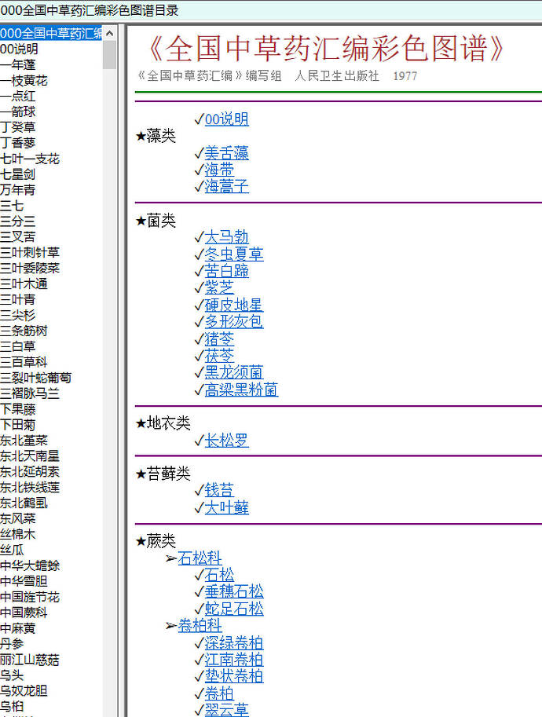Click the 翠云草 link
The width and height of the screenshot is (542, 717).
click(226, 709)
